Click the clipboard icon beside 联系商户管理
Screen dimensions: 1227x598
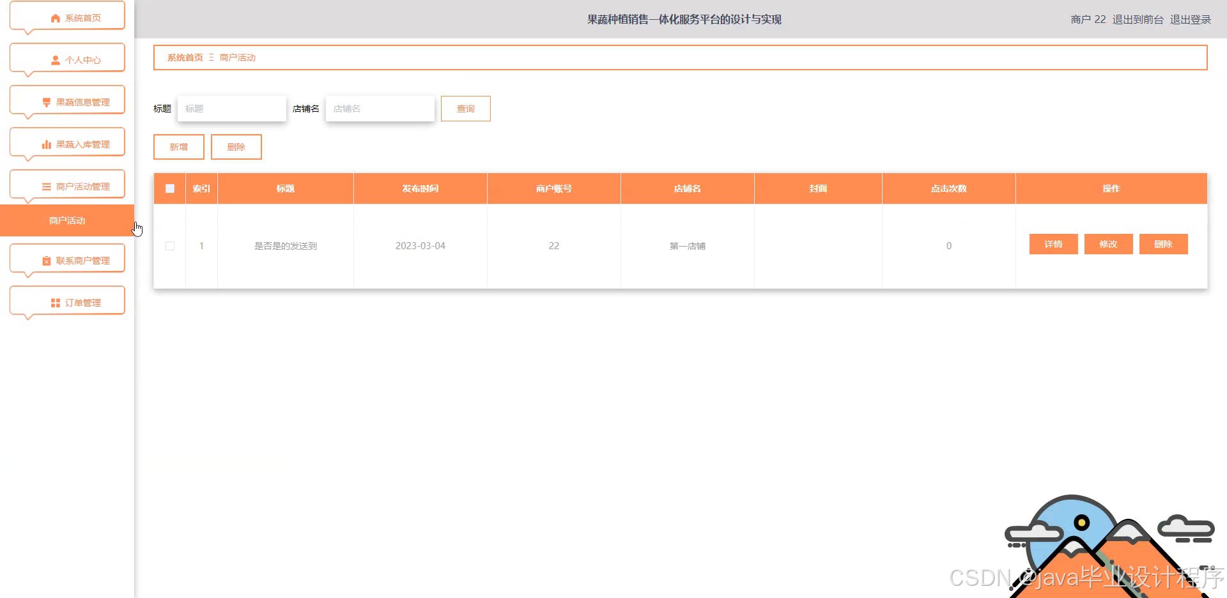click(47, 261)
